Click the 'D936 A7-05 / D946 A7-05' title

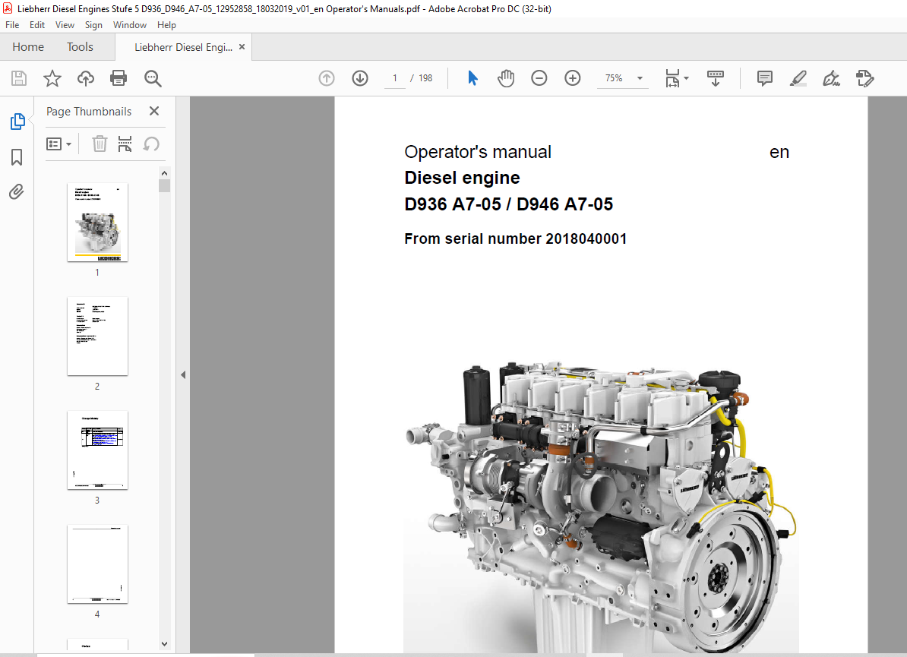coord(508,204)
